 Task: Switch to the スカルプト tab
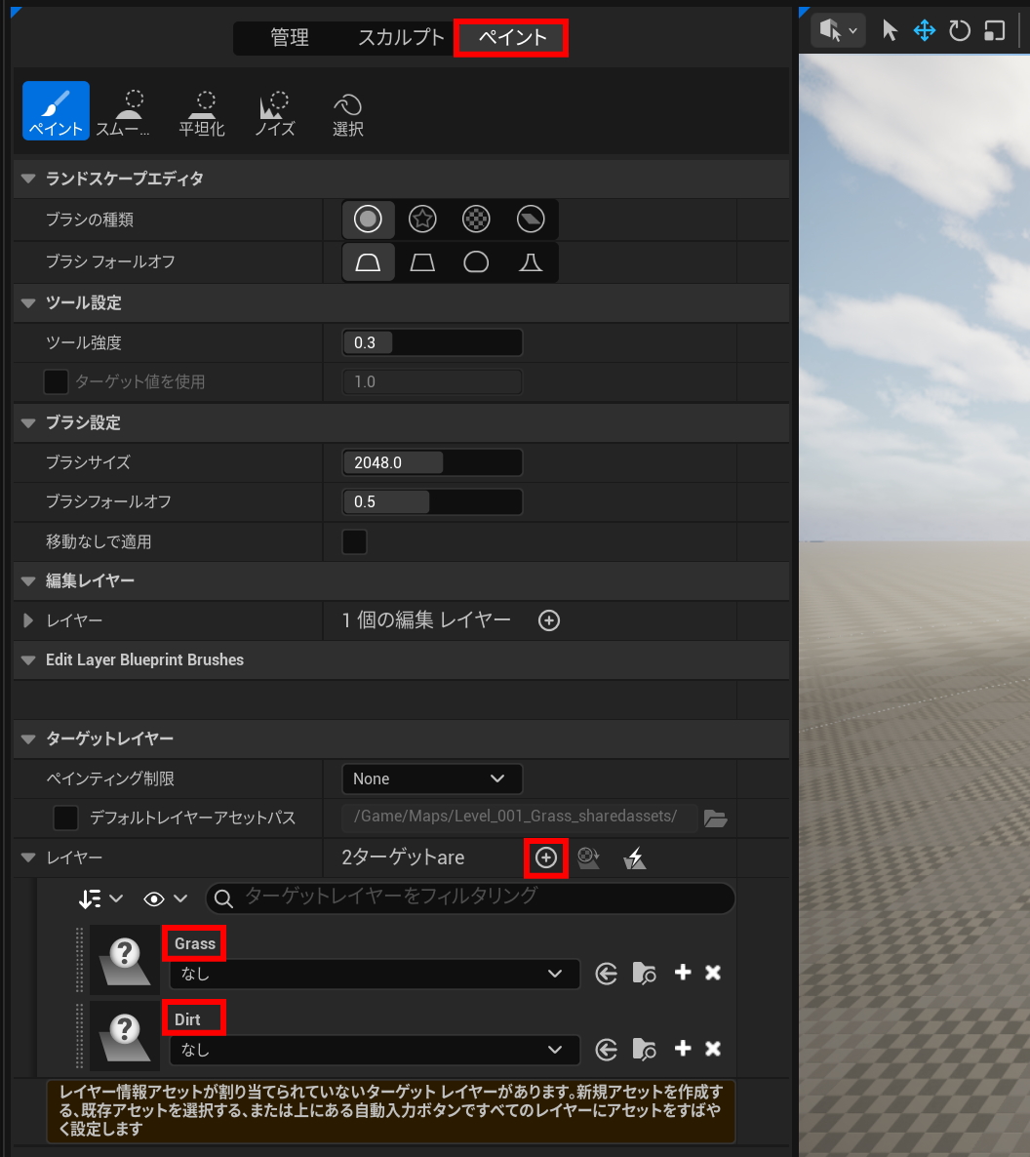click(401, 37)
